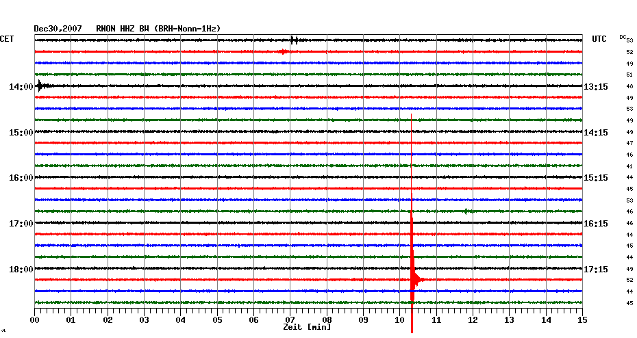Viewport: 637px width, 338px height.
Task: Click minute-axis tick label 02
Action: click(108, 320)
